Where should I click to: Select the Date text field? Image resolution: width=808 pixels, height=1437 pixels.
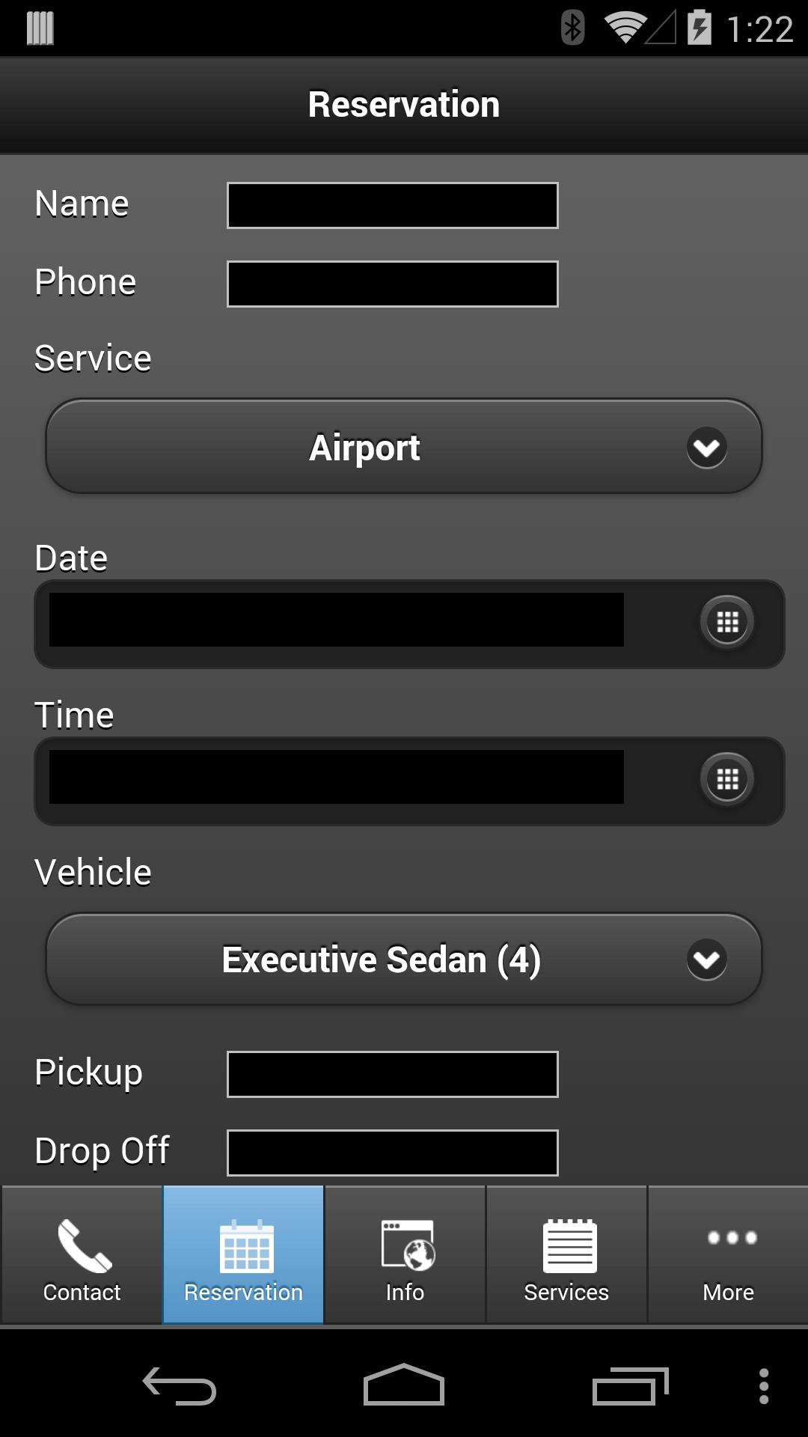337,620
